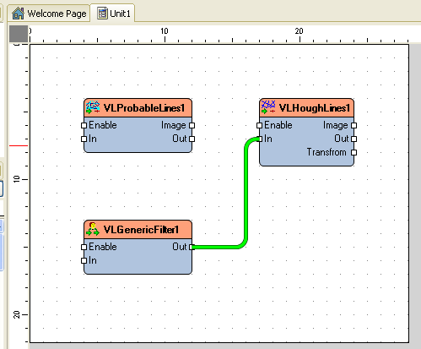Click the Out pin of VLHoughLines1

(354, 139)
